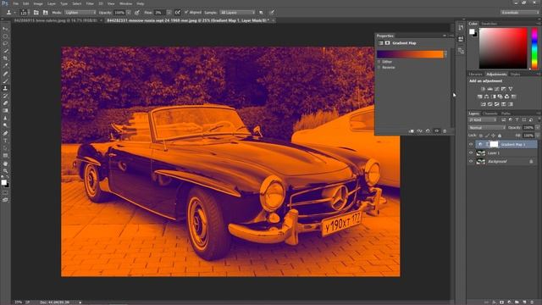Reset adjustment defaults in Properties panel
Image resolution: width=542 pixels, height=305 pixels.
[428, 131]
